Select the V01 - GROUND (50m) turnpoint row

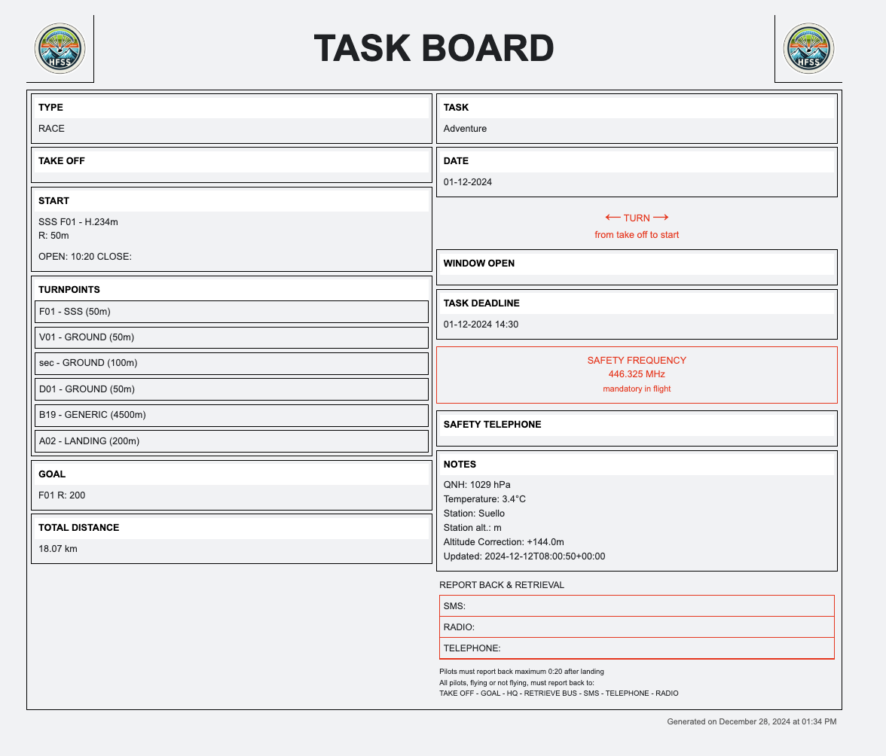[232, 337]
